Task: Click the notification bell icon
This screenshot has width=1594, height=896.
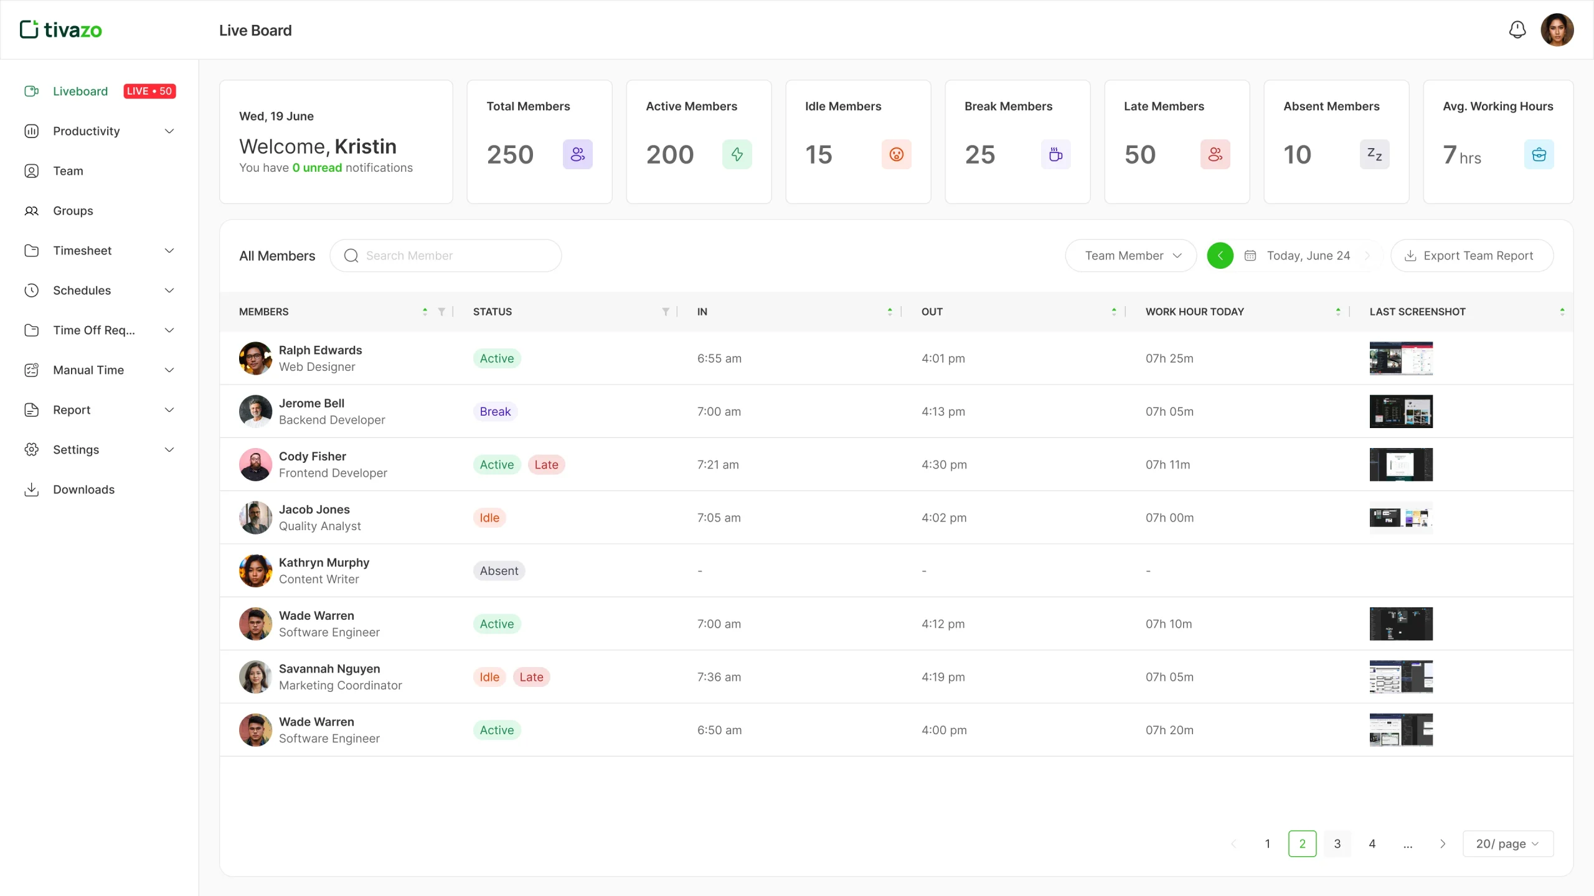Action: click(x=1517, y=30)
